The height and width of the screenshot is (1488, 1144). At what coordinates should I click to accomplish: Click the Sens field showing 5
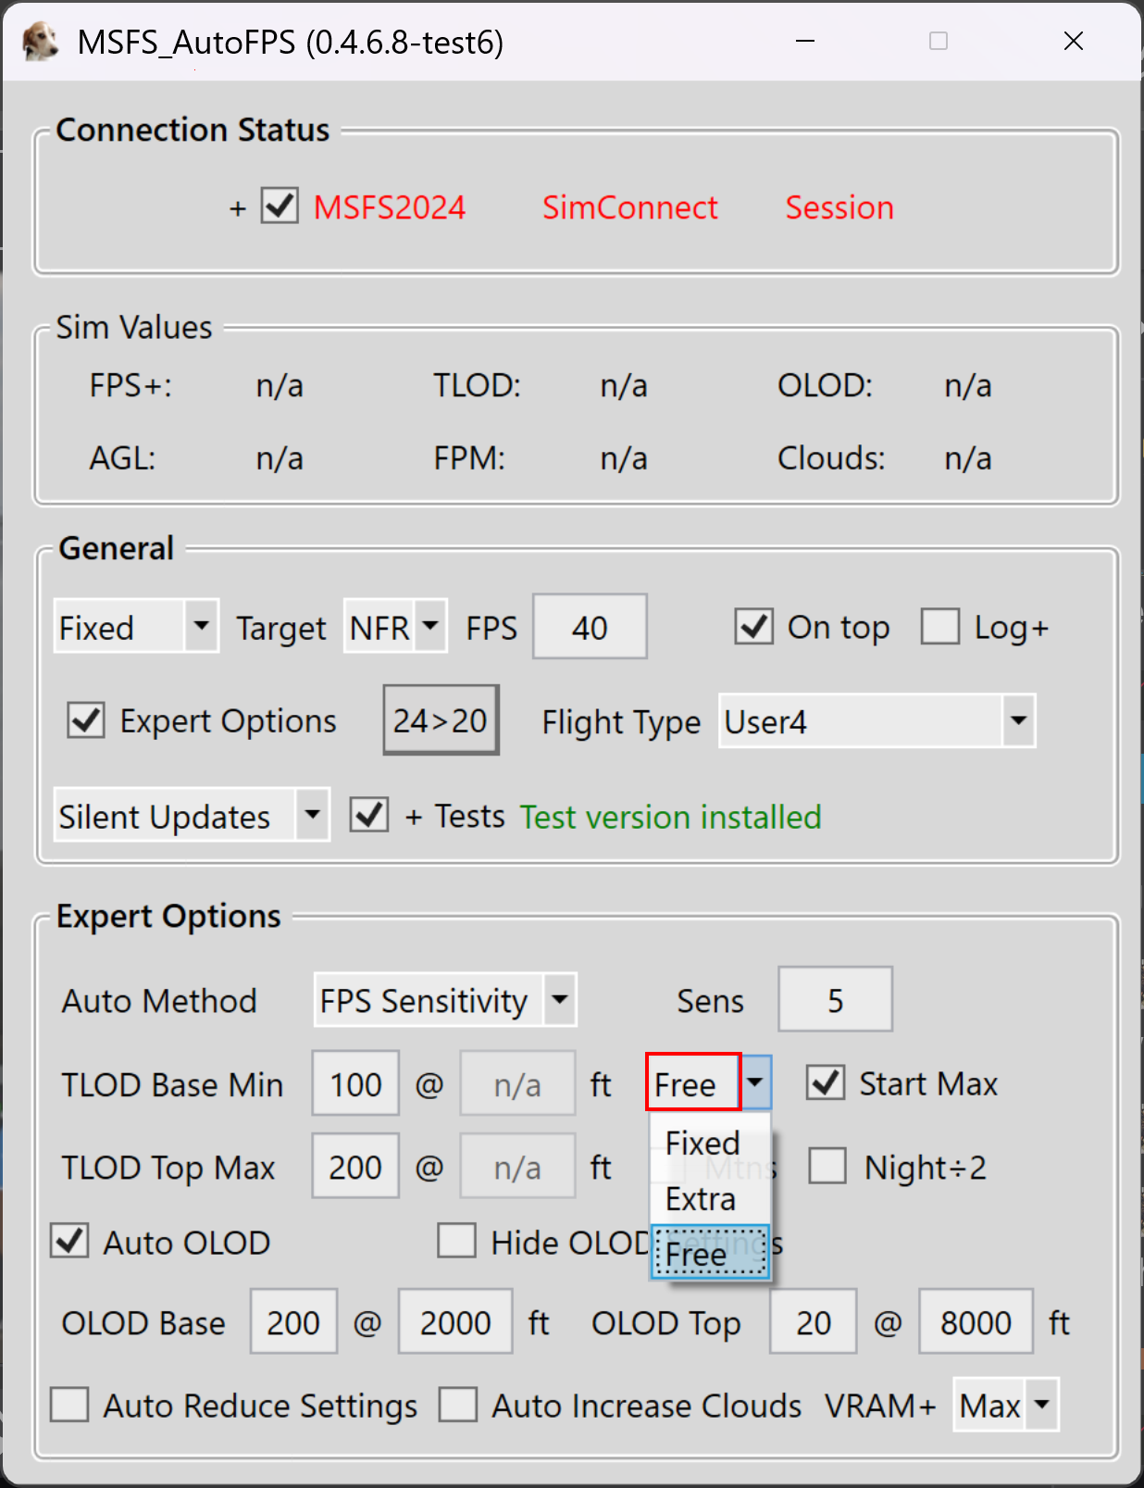835,999
